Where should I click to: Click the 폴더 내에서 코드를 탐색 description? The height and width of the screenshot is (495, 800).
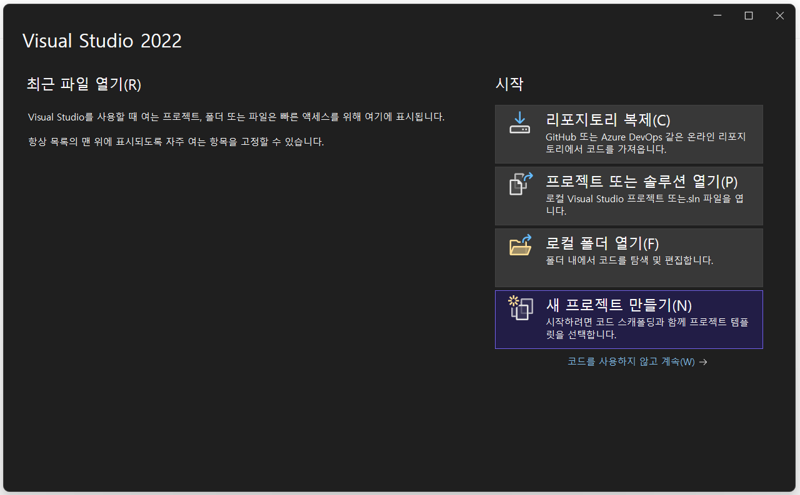coord(629,260)
